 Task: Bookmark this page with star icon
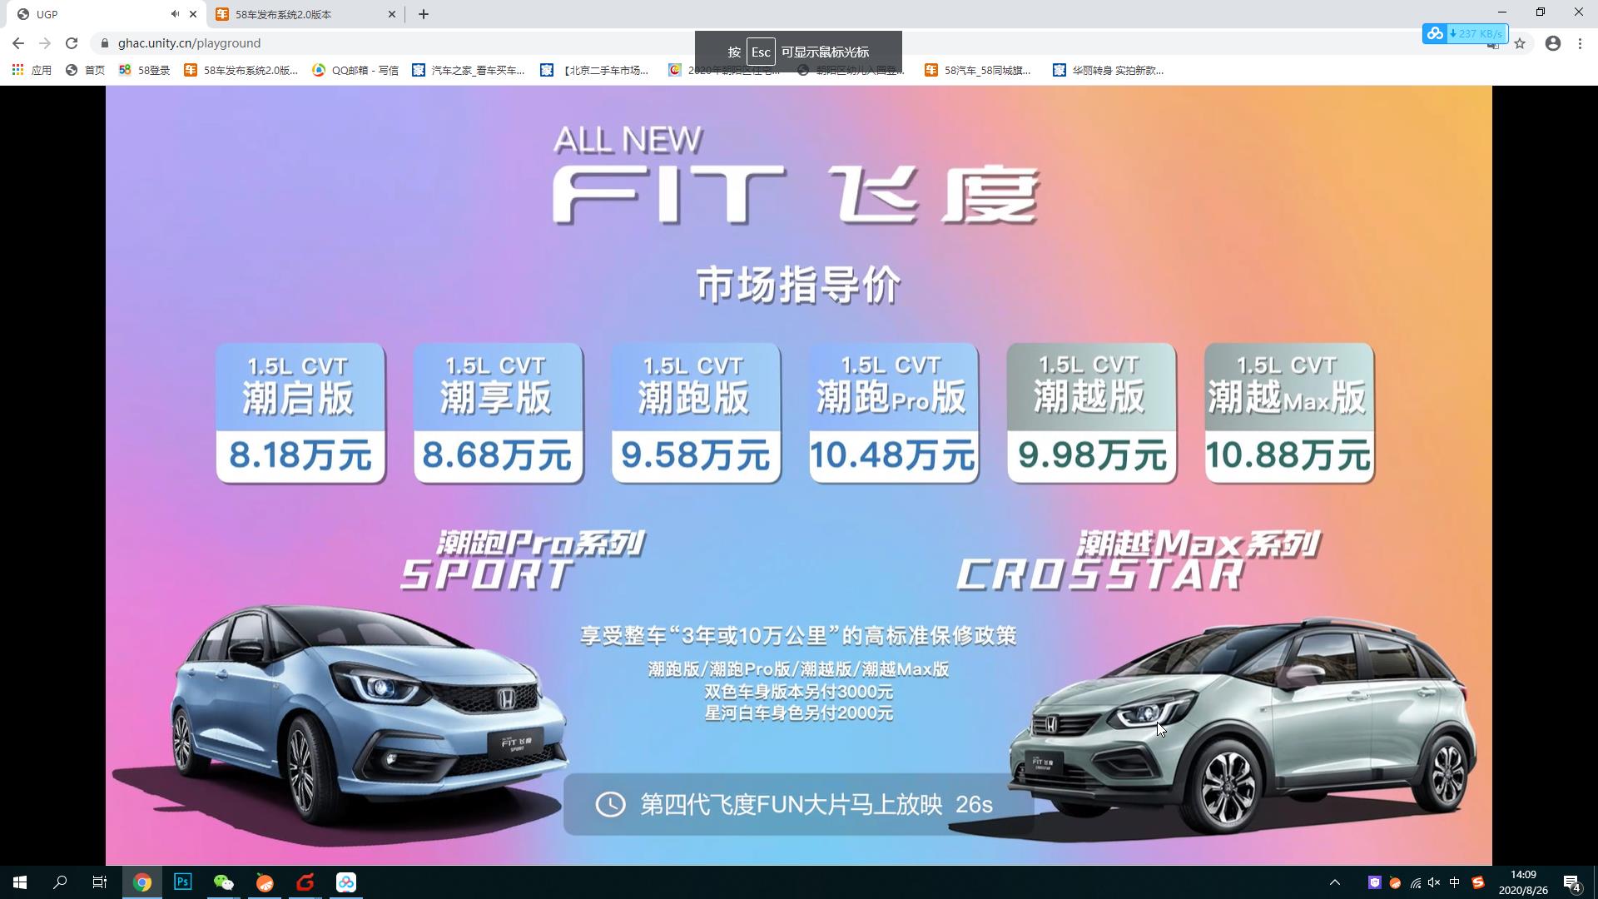pos(1520,43)
